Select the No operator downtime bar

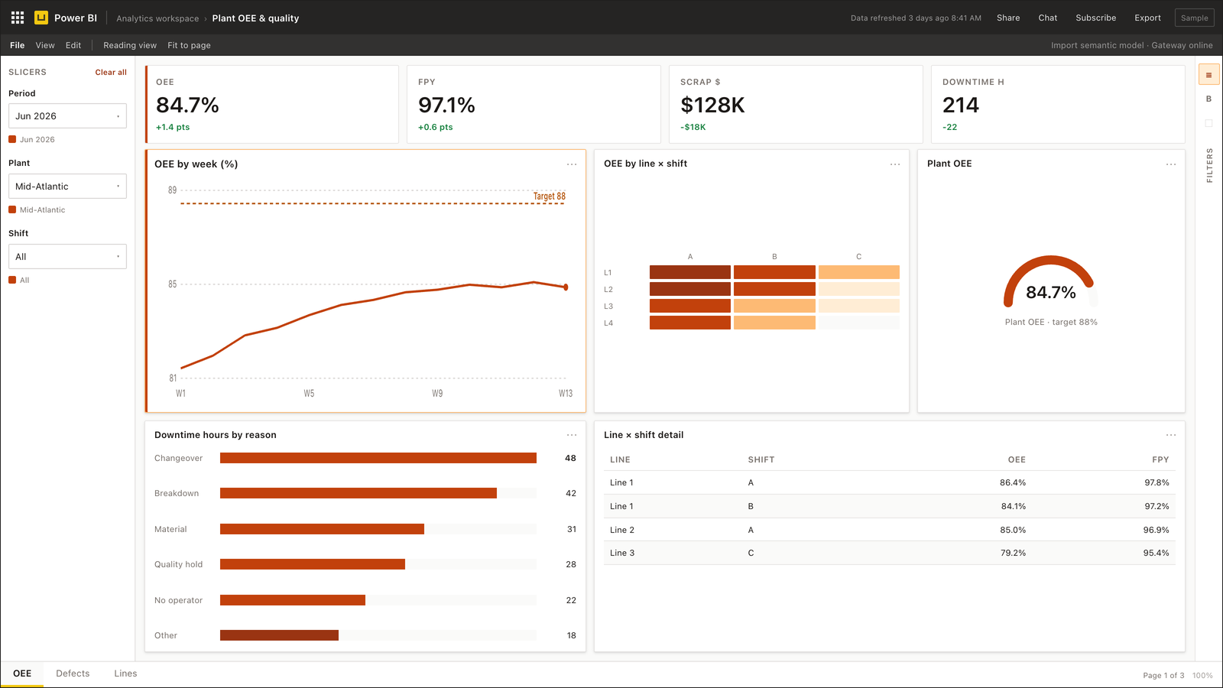point(293,600)
